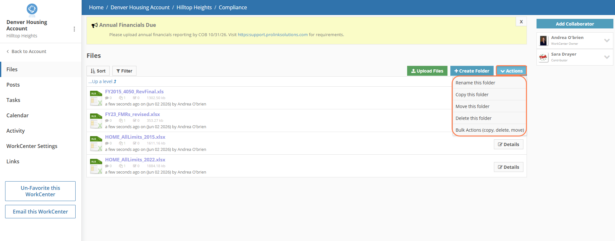Open the Calendar section

coord(41,115)
